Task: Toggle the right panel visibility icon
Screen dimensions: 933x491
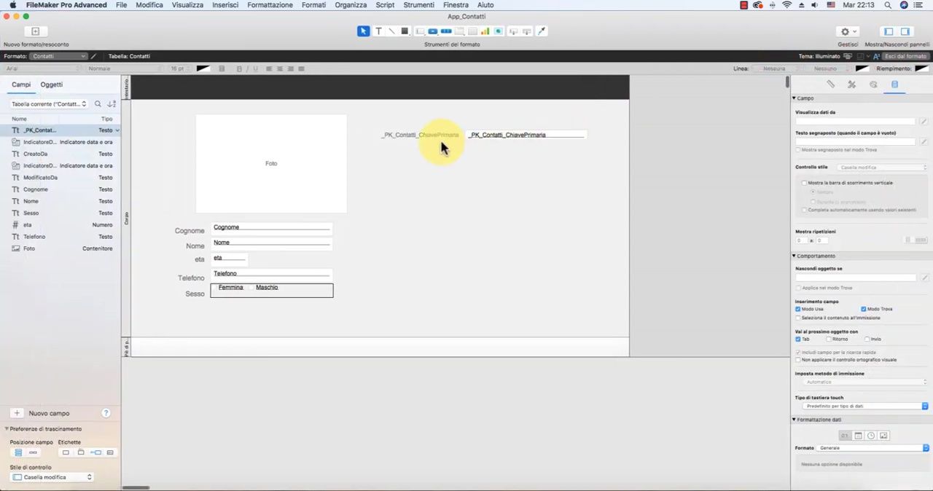Action: tap(905, 31)
